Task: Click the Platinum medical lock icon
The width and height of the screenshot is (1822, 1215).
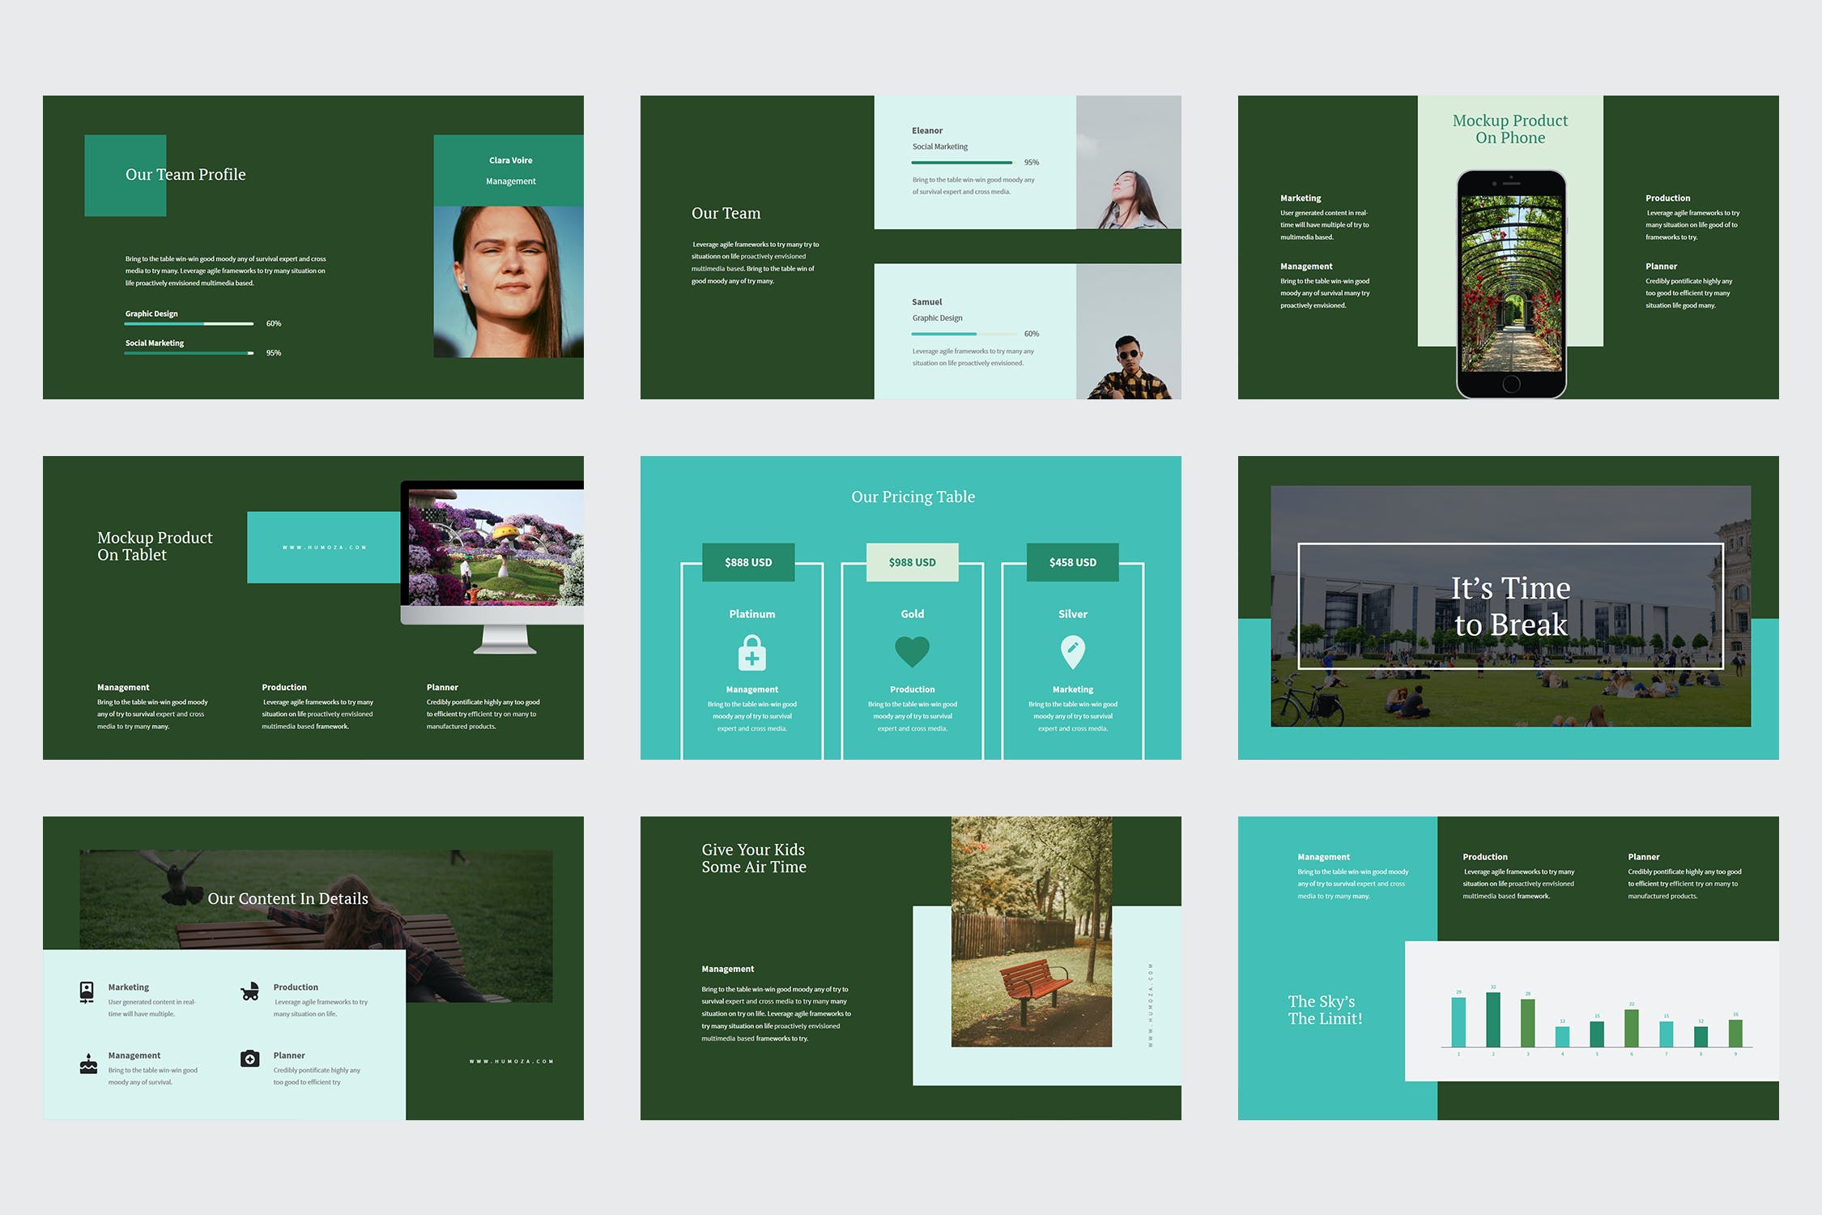Action: [751, 653]
